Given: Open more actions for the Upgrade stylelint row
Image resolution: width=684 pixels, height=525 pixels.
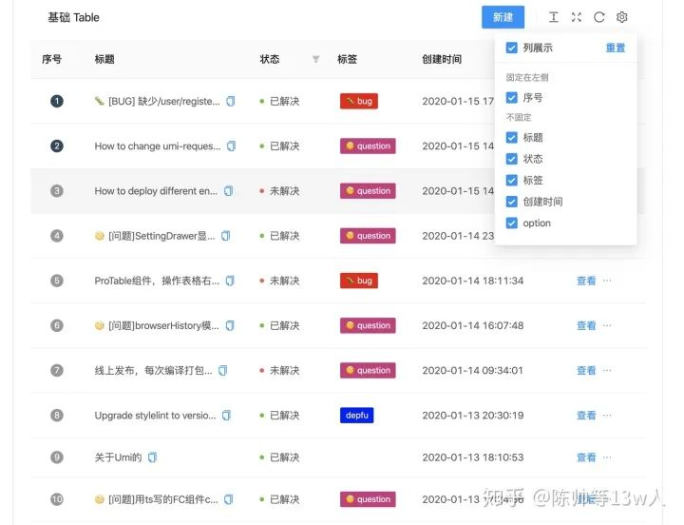Looking at the screenshot, I should point(607,415).
